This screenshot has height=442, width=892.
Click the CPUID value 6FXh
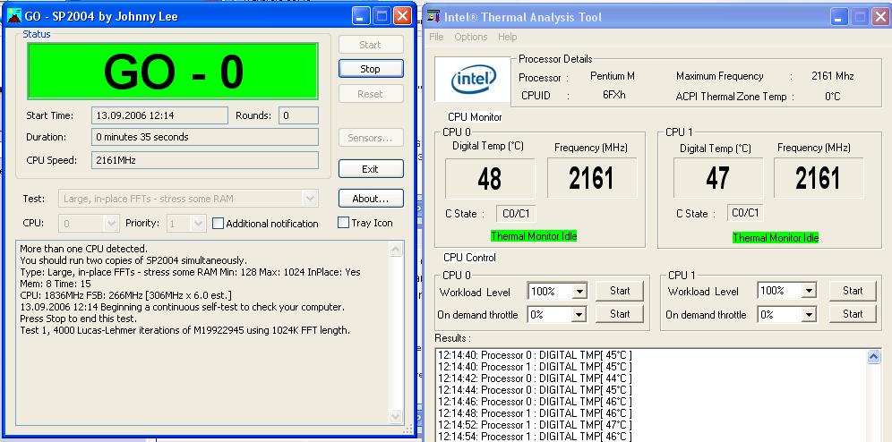pyautogui.click(x=614, y=94)
